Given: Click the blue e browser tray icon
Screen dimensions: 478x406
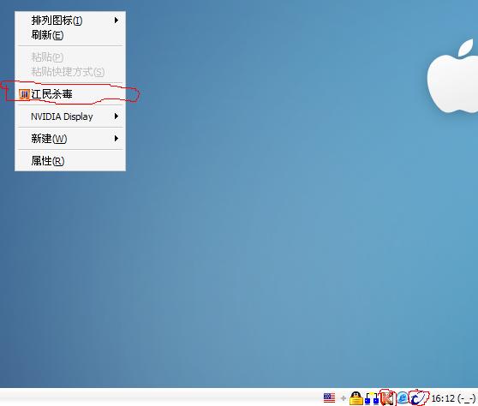Looking at the screenshot, I should pos(403,397).
